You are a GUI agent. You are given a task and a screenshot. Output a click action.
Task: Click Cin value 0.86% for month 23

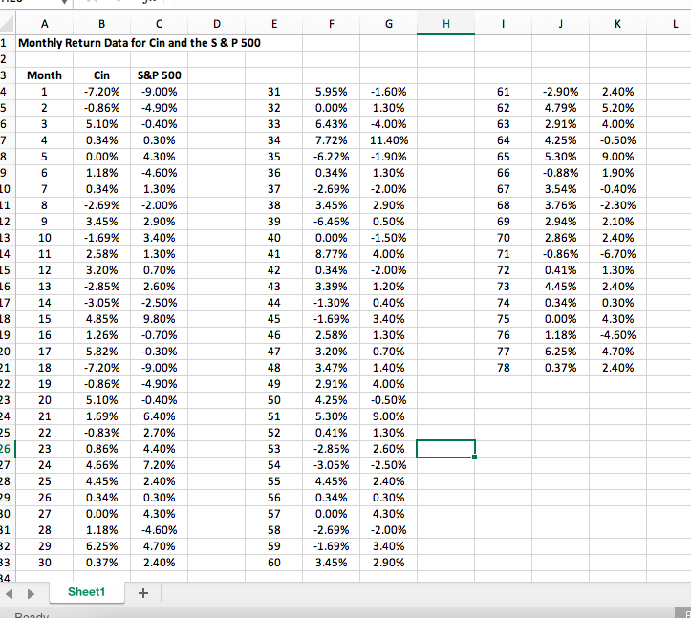coord(102,449)
